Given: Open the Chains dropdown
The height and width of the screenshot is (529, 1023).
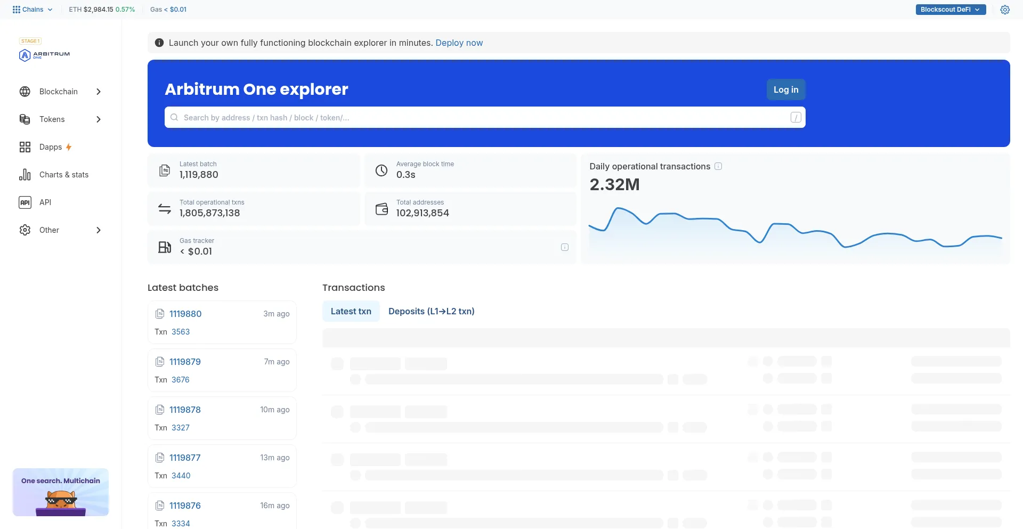Looking at the screenshot, I should 32,9.
